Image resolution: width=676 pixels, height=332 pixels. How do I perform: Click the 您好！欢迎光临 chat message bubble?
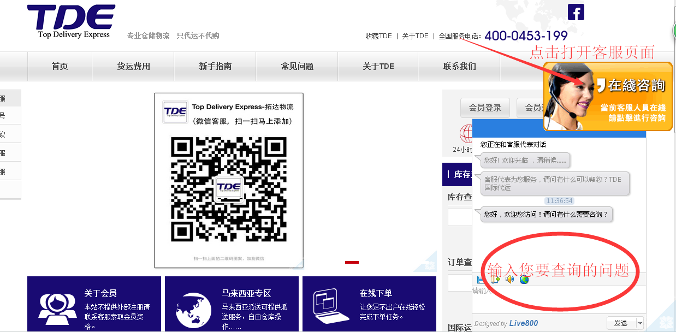pyautogui.click(x=526, y=160)
